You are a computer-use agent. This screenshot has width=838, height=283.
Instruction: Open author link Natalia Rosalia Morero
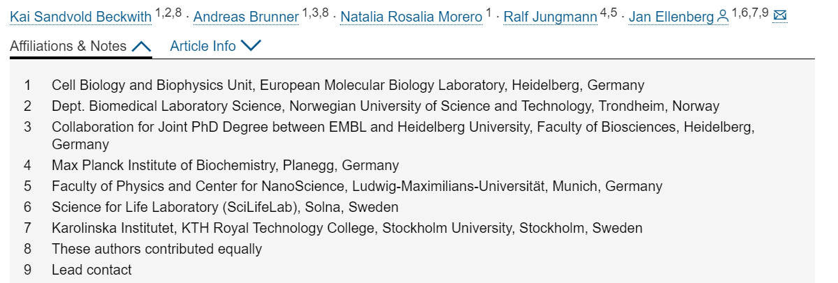[411, 17]
